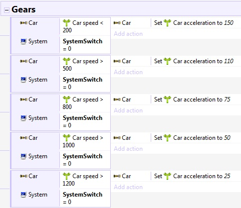241x208 pixels.
Task: Click behavior icon in Car speed > 1200 condition
Action: point(66,176)
